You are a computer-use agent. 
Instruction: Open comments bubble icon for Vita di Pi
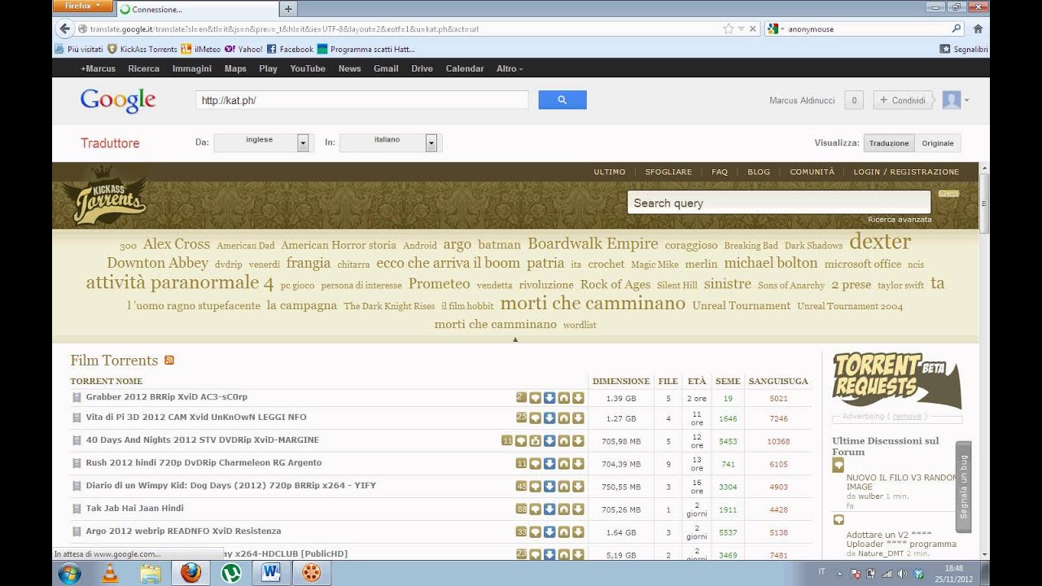click(535, 418)
